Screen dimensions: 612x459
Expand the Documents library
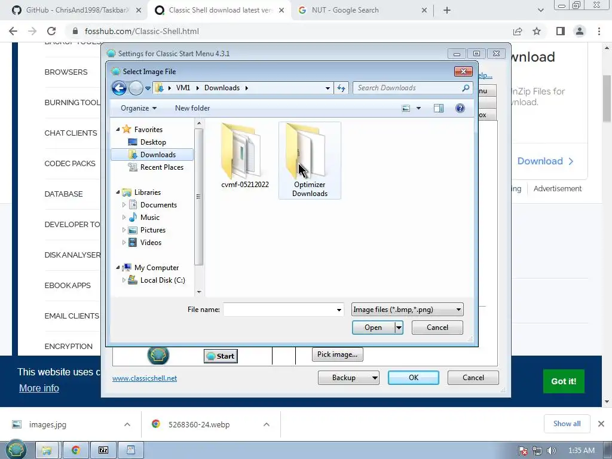click(124, 205)
